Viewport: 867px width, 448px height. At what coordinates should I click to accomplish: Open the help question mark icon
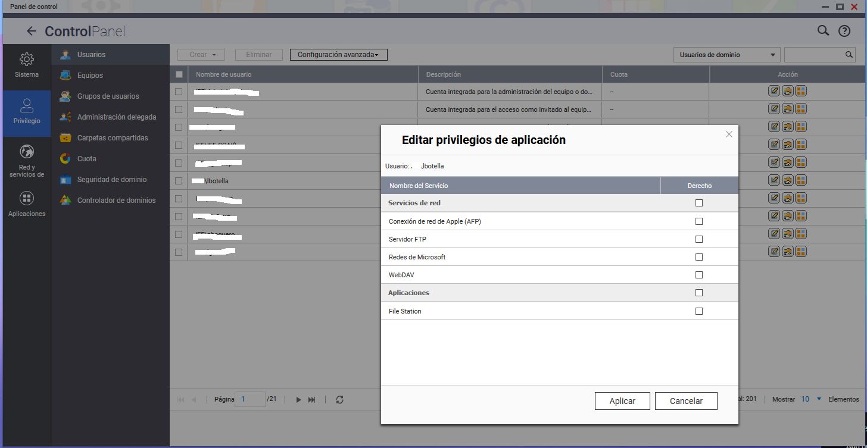pyautogui.click(x=844, y=32)
